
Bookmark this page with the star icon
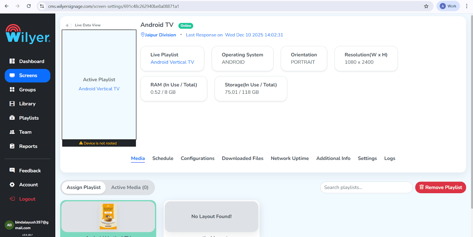(x=426, y=6)
